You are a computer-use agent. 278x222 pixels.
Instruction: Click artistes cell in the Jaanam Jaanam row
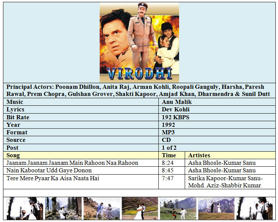tap(230, 163)
